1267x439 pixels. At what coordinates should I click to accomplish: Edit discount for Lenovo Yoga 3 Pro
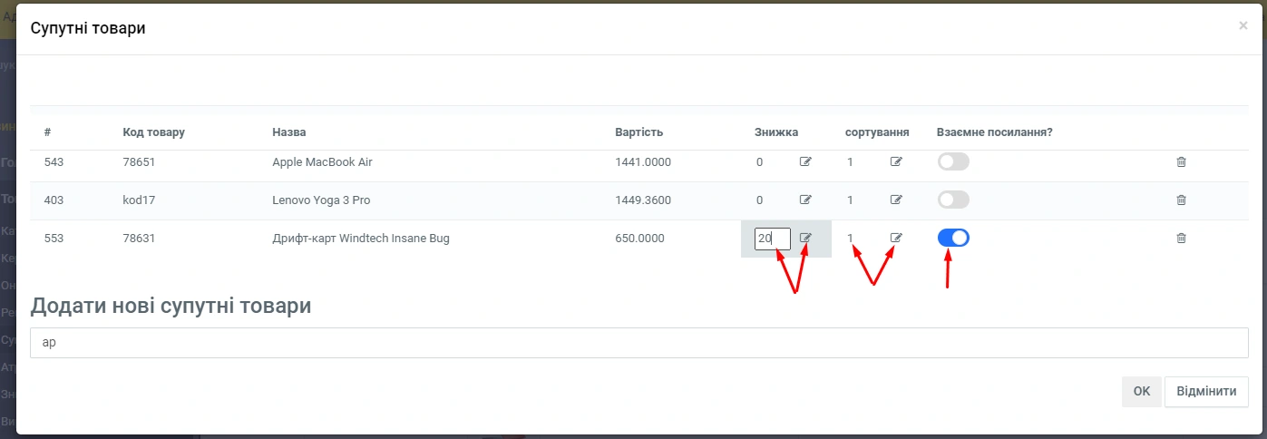[805, 200]
